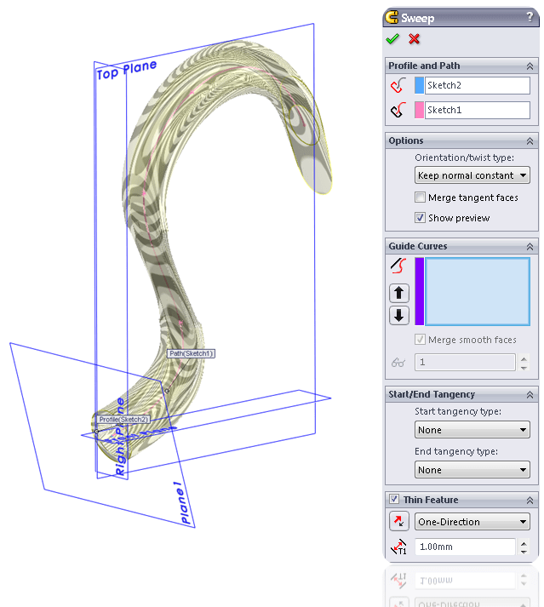Collapse the Options section
The image size is (544, 607).
coord(530,141)
